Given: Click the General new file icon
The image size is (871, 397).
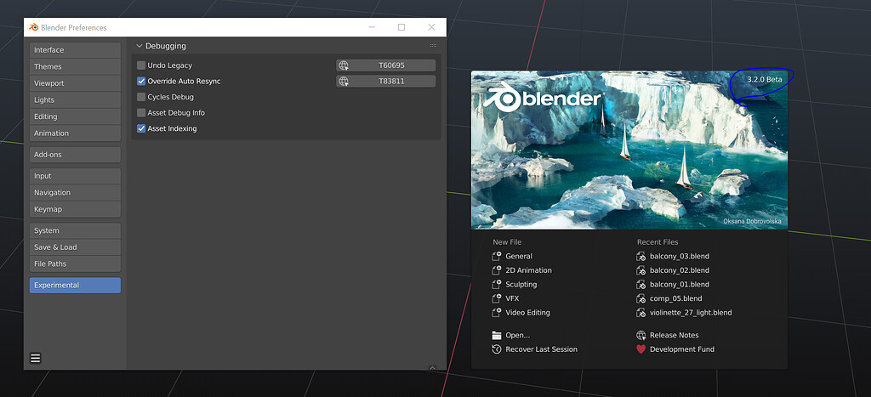Looking at the screenshot, I should 497,257.
